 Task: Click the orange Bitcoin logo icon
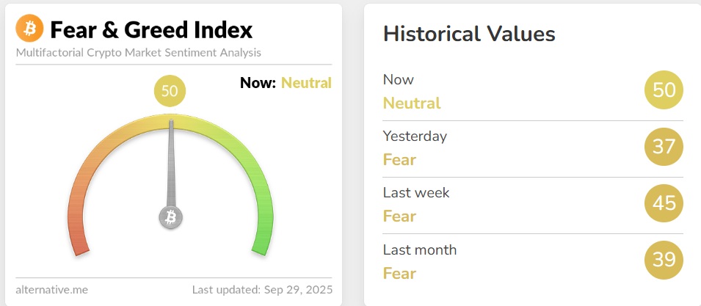(30, 29)
